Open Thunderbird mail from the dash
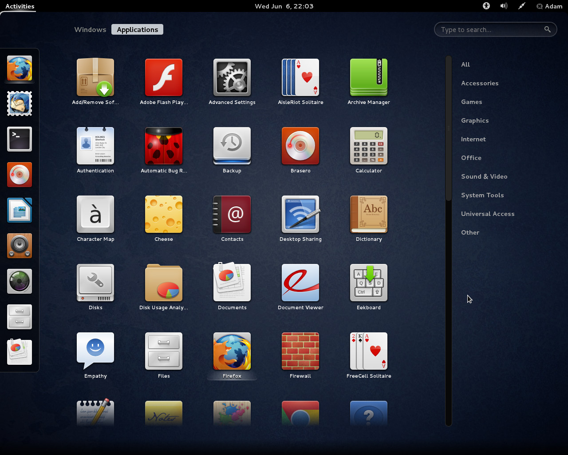This screenshot has height=455, width=568. pos(20,104)
